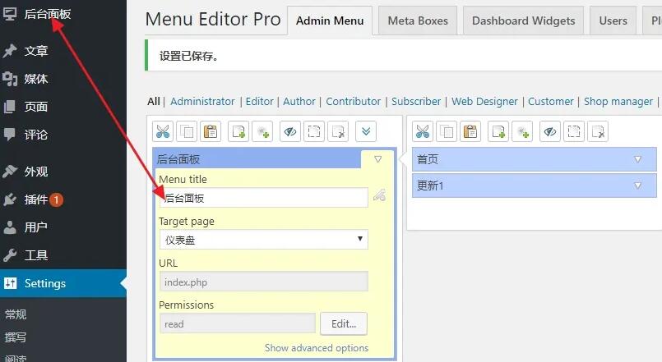
Task: Click the Menu title input field
Action: pos(264,198)
